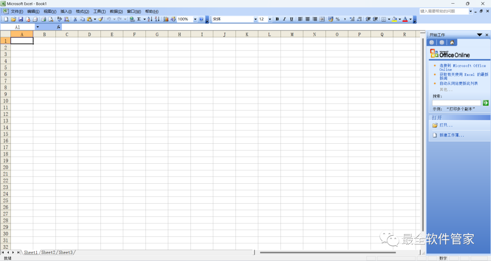
Task: Open the fill color palette arrow
Action: click(400, 19)
